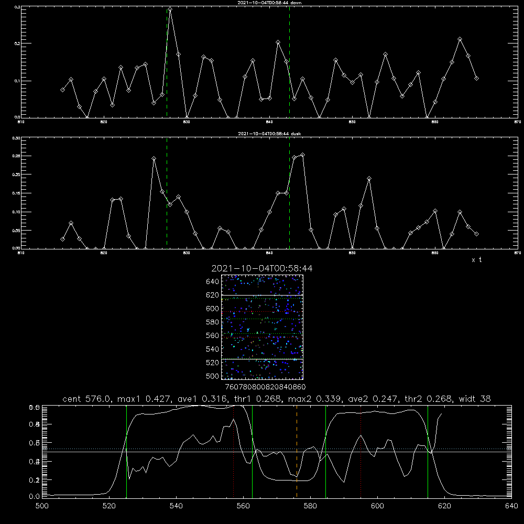Click the spectrogram y-axis label 620
The height and width of the screenshot is (524, 524).
click(213, 295)
